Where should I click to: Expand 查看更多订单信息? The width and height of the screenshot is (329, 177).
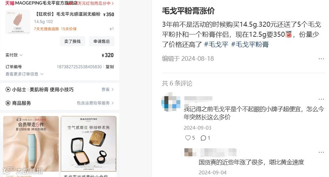pos(24,74)
